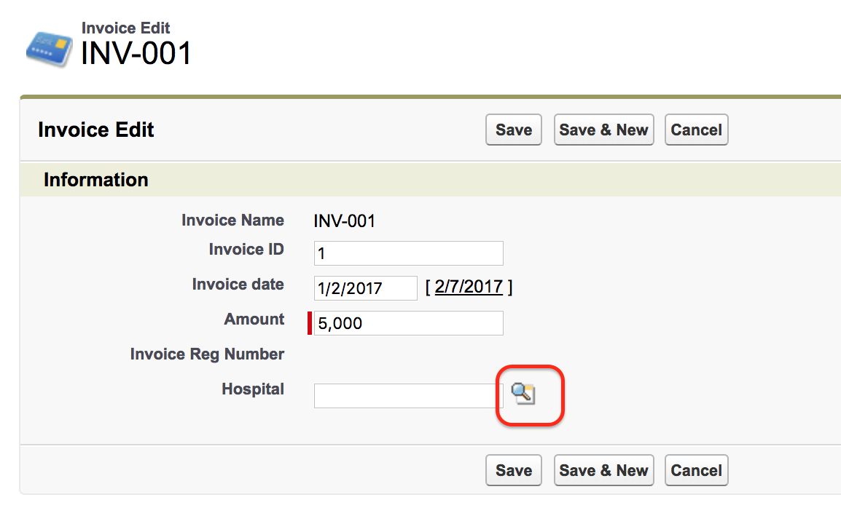Viewport: 841px width, 524px height.
Task: Focus the Invoice date field showing 1/2/2017
Action: pos(365,288)
